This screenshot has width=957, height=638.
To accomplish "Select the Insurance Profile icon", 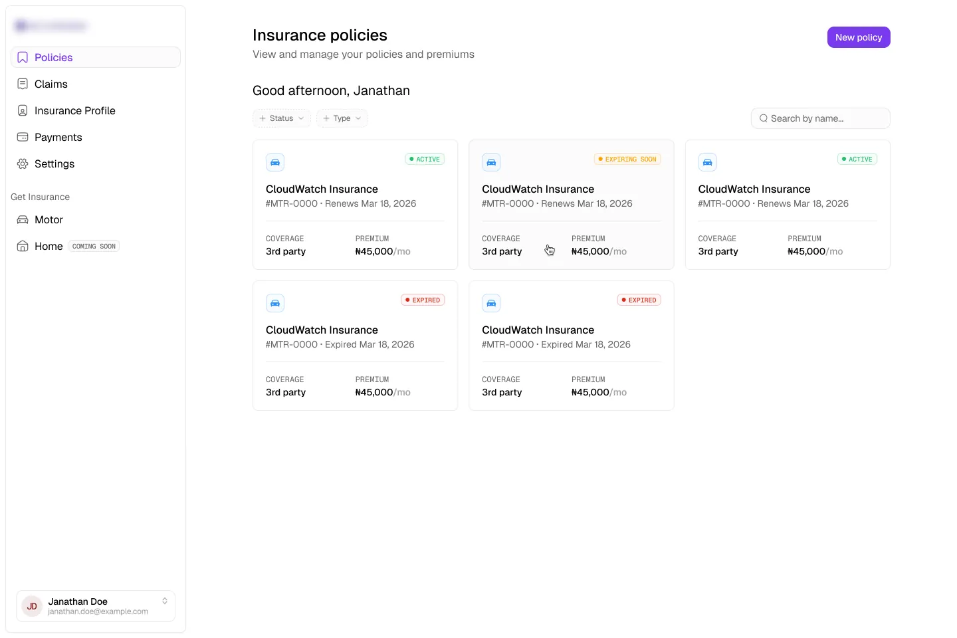I will click(x=23, y=110).
